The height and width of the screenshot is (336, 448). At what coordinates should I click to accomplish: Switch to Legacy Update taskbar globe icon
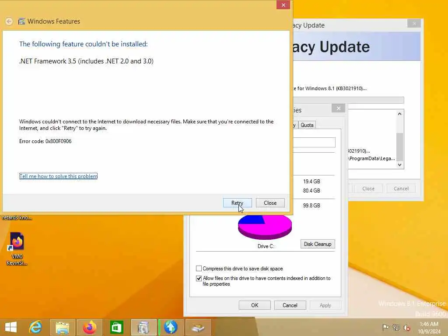point(171,327)
